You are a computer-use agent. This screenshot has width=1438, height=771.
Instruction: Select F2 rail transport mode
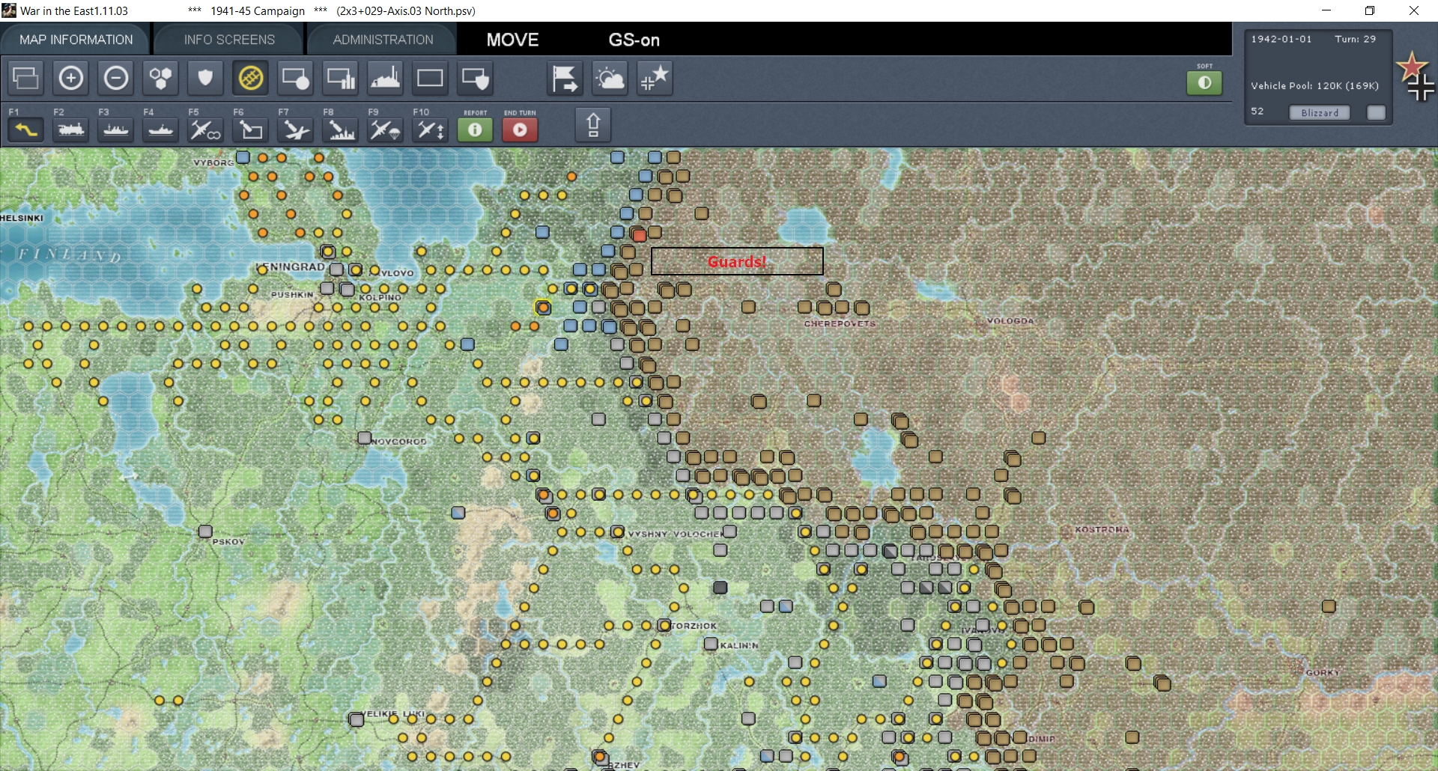click(71, 129)
